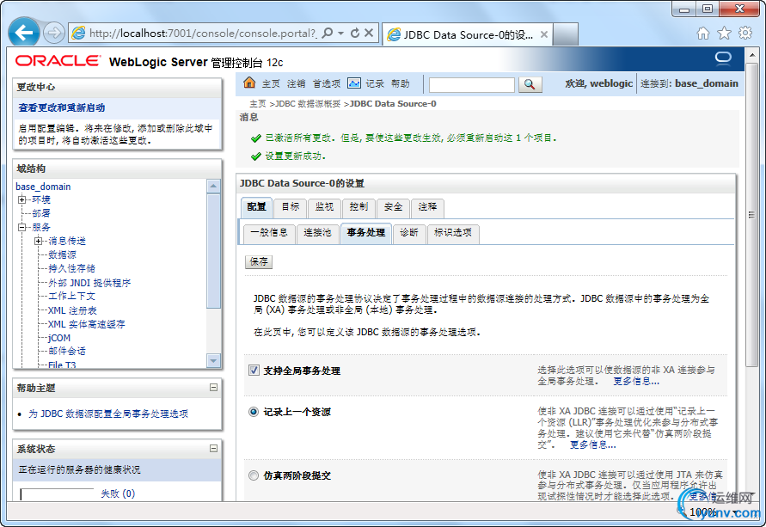This screenshot has height=527, width=766.
Task: Select XML 注册表 tree item
Action: click(72, 310)
